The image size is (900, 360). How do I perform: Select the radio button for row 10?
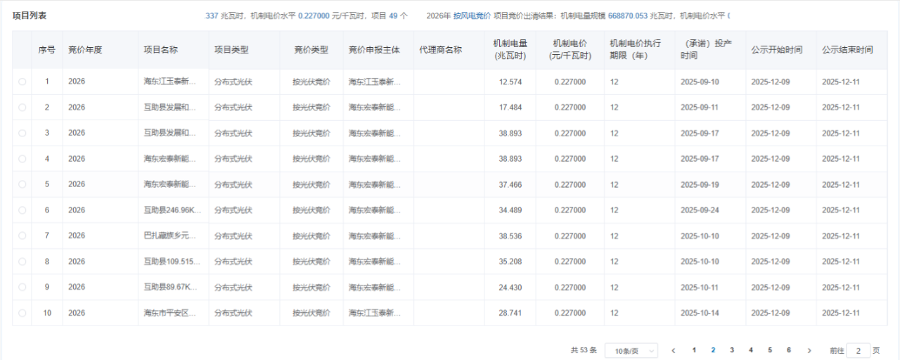(x=22, y=313)
